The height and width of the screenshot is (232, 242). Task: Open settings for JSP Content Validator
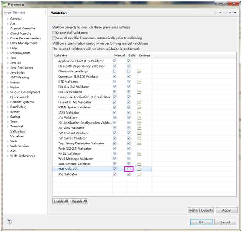[x=139, y=133]
